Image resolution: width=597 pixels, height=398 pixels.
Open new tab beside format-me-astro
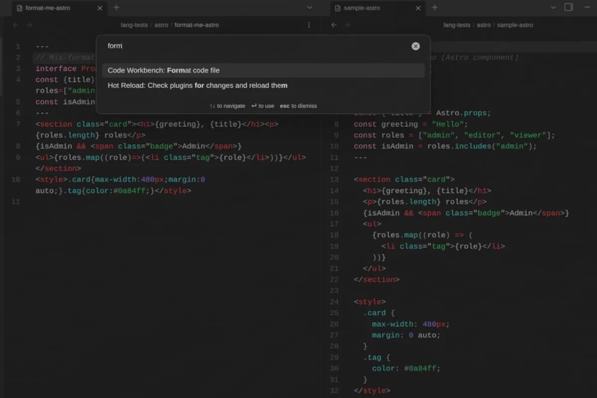pyautogui.click(x=116, y=7)
